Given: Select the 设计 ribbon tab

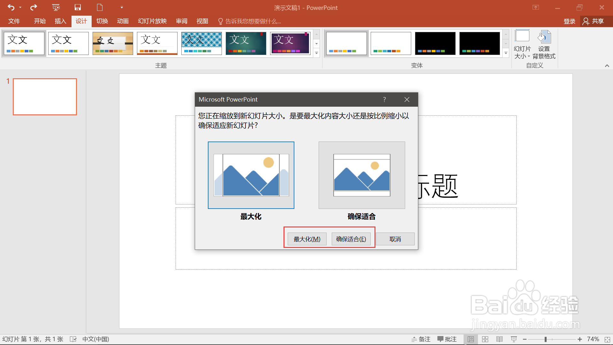Looking at the screenshot, I should (81, 21).
